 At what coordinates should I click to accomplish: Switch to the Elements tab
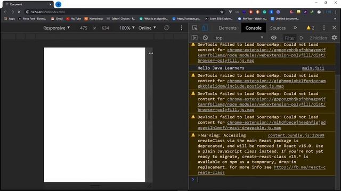point(228,28)
